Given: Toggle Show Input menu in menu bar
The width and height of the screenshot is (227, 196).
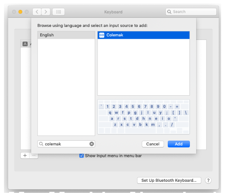Looking at the screenshot, I should (x=81, y=156).
